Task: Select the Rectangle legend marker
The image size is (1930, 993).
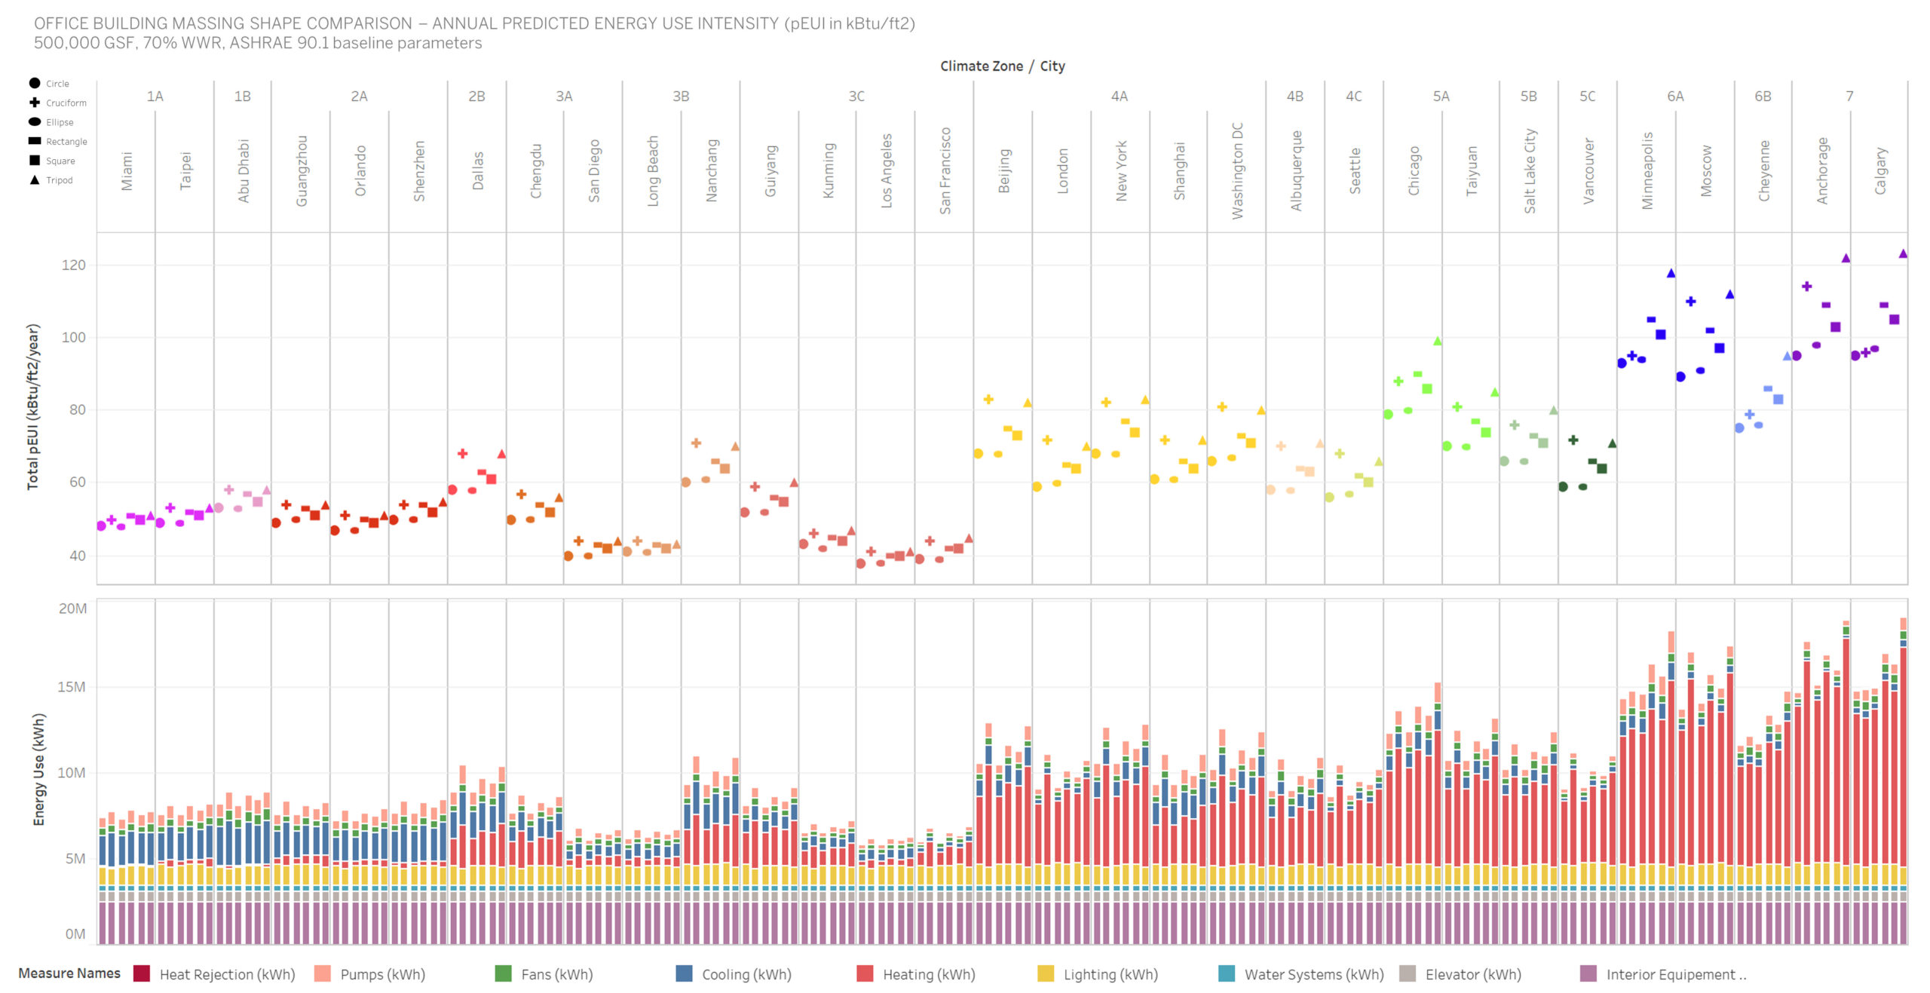Action: pyautogui.click(x=35, y=141)
